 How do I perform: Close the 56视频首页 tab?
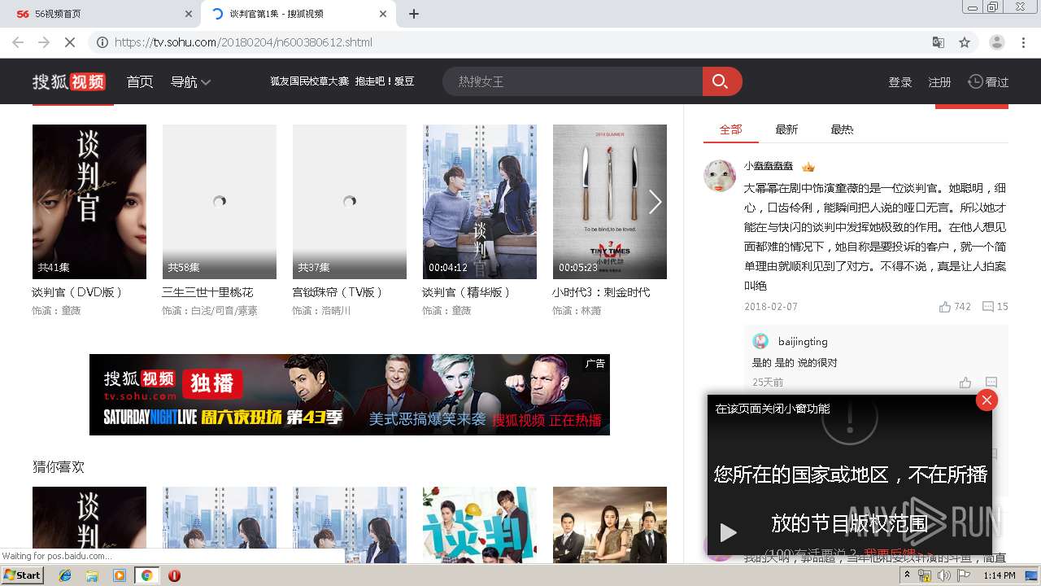tap(188, 14)
